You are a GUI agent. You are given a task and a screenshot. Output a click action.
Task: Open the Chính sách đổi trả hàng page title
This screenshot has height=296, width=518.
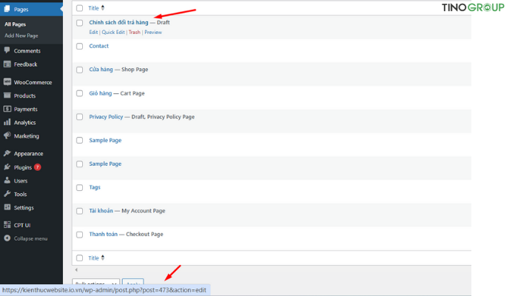(x=118, y=22)
